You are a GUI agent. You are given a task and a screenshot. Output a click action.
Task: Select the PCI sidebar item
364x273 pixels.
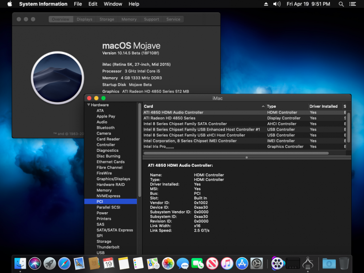(111, 202)
